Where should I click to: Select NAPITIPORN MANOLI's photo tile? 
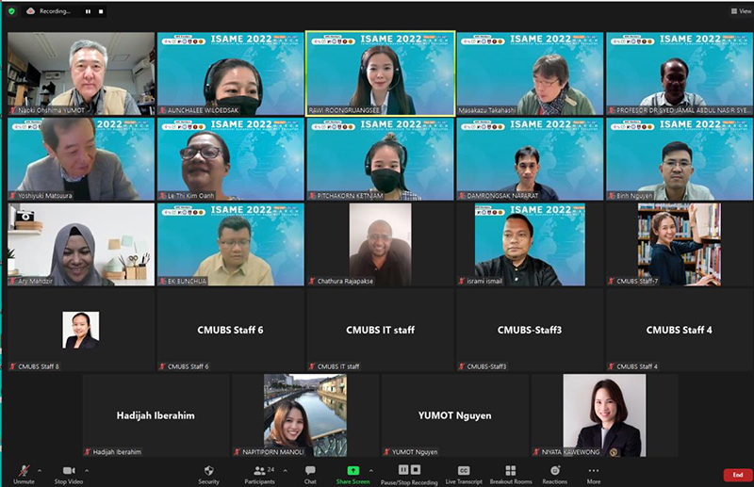[x=305, y=415]
